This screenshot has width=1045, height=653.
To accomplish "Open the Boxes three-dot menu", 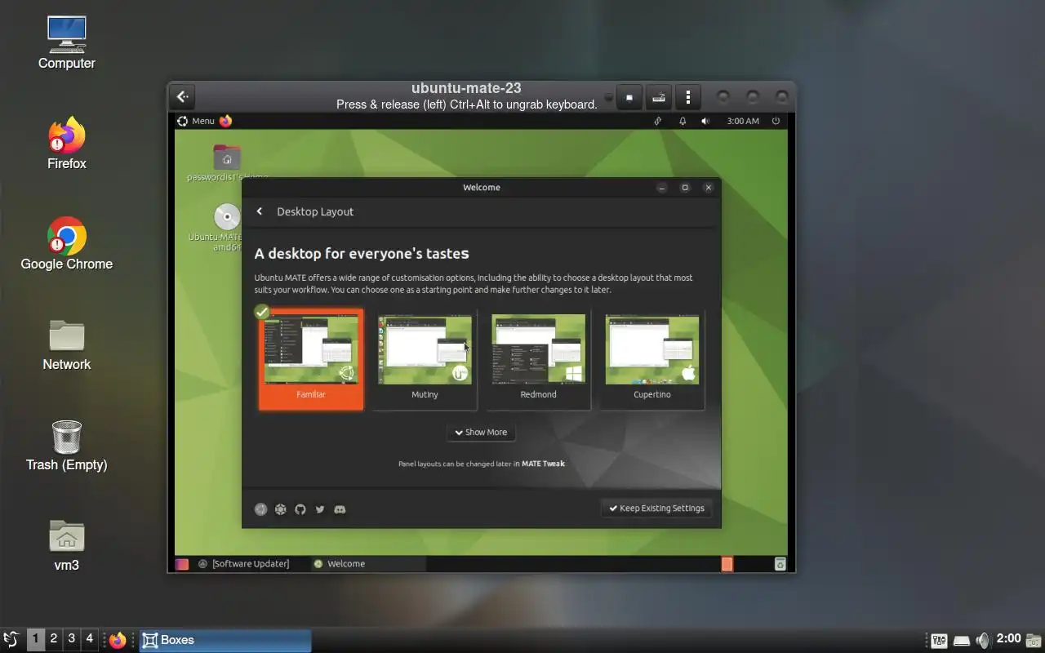I will pos(688,97).
